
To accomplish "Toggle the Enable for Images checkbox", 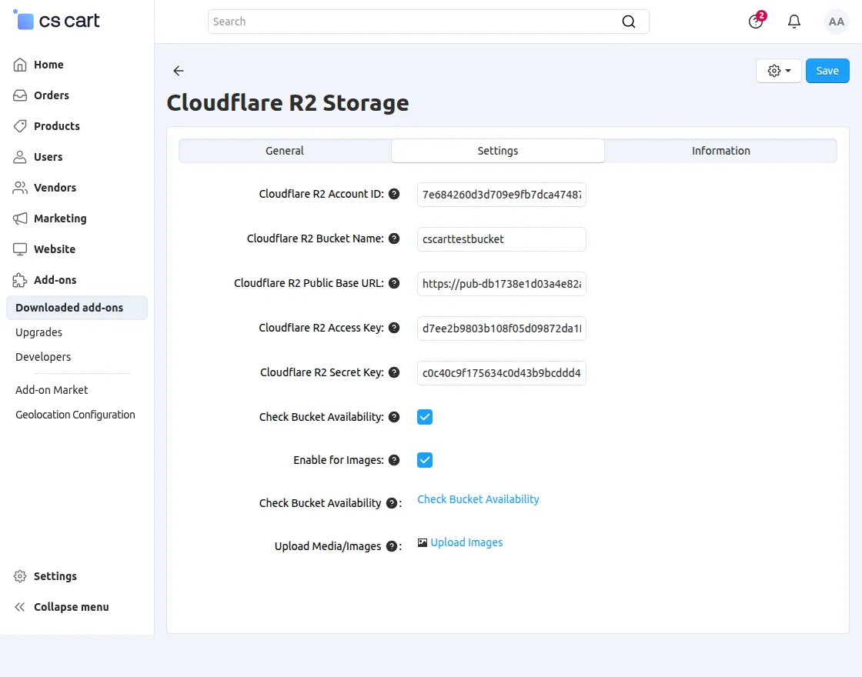I will tap(425, 460).
